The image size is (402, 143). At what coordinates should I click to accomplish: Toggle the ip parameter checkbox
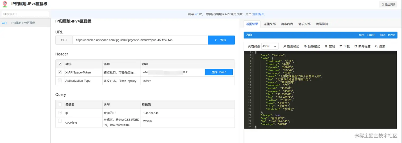(60, 112)
